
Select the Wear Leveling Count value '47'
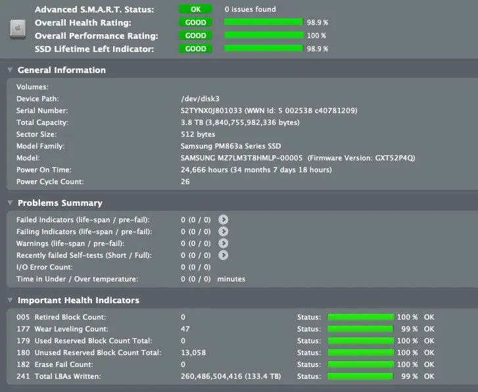click(185, 329)
